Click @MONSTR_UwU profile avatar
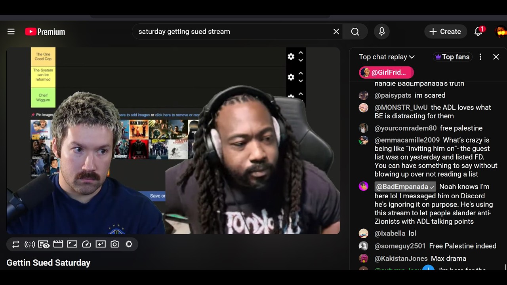Viewport: 507px width, 285px height. coord(364,108)
